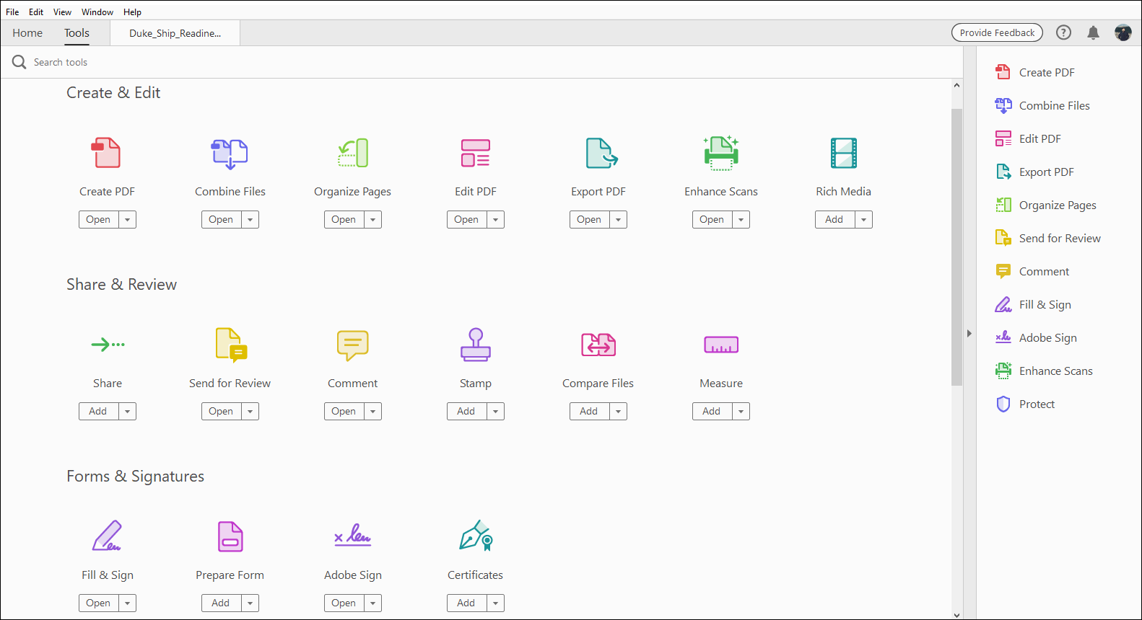
Task: Click the Prepare Form icon
Action: click(230, 536)
